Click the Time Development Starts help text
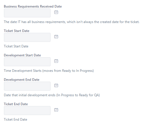Screen dimensions: 164x124 point(49,71)
